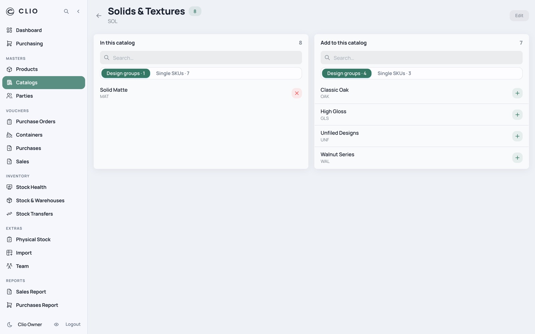Select the Design groups · 1 tab
This screenshot has width=535, height=334.
tap(126, 73)
